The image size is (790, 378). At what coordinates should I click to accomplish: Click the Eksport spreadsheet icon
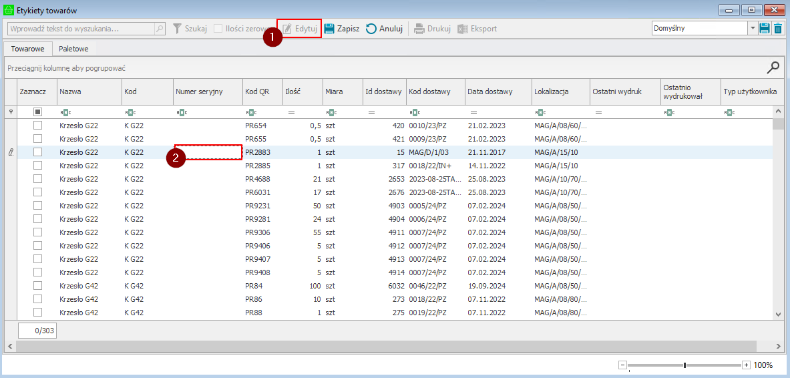(463, 29)
